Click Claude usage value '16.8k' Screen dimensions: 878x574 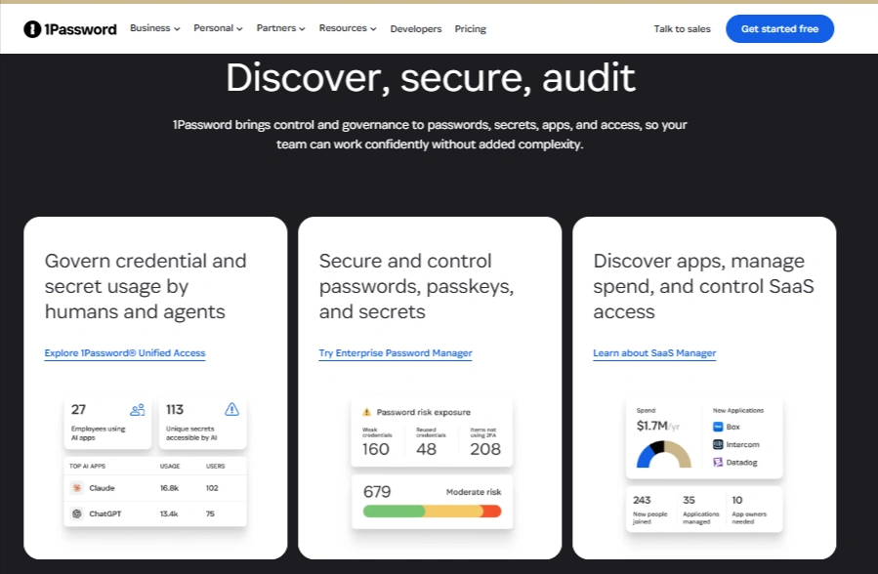(x=169, y=488)
